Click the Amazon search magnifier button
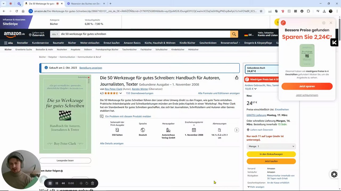Viewport: 341px width, 191px height. (234, 34)
